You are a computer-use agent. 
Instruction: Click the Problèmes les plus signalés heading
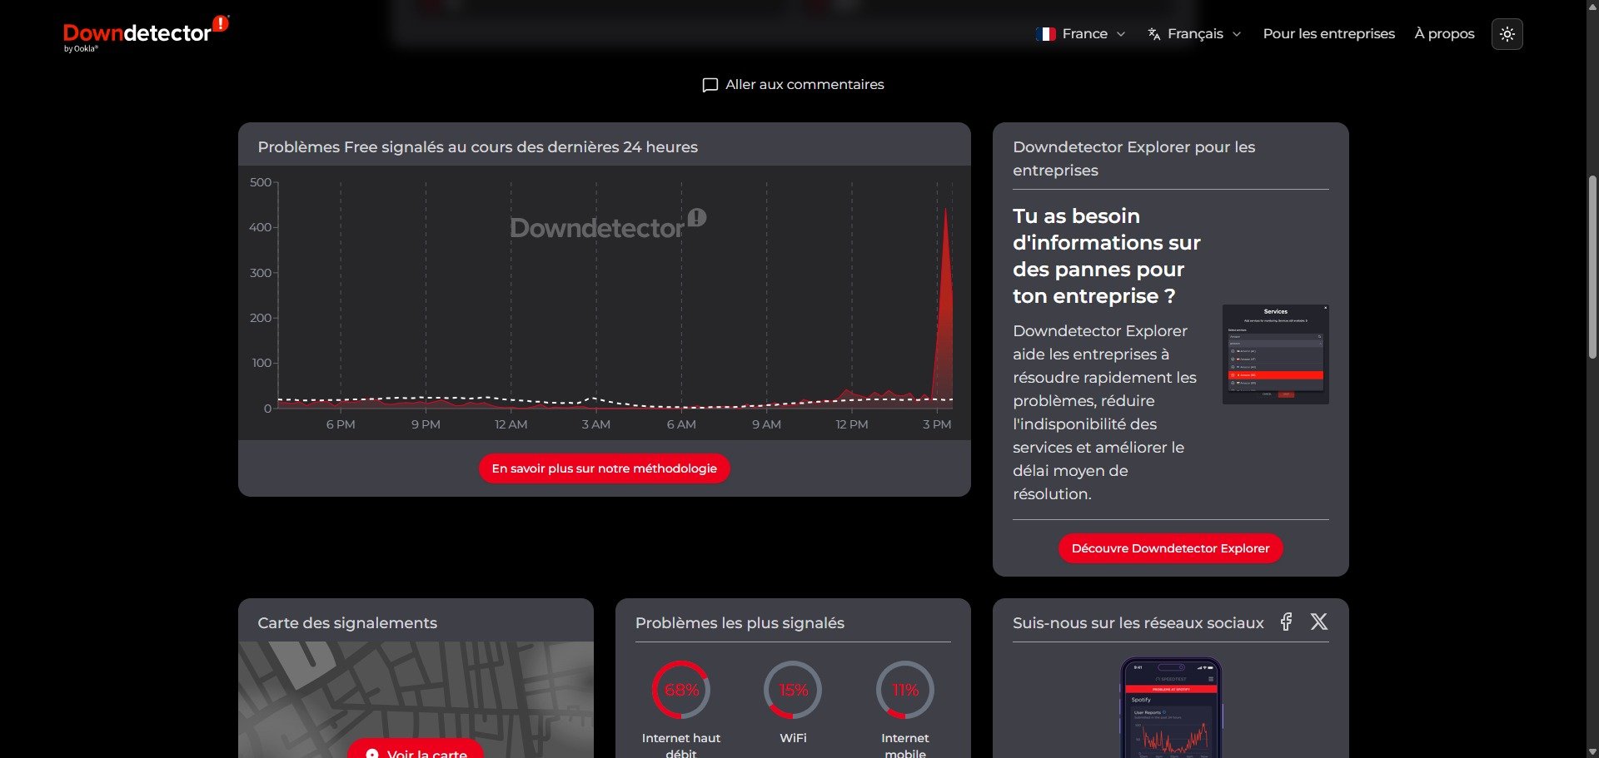(x=740, y=623)
